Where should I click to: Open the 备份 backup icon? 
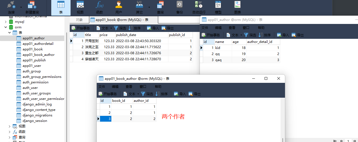179,8
